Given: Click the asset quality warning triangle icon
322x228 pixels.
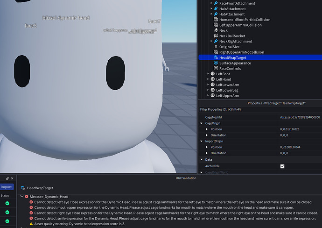Looking at the screenshot, I should tap(31, 224).
